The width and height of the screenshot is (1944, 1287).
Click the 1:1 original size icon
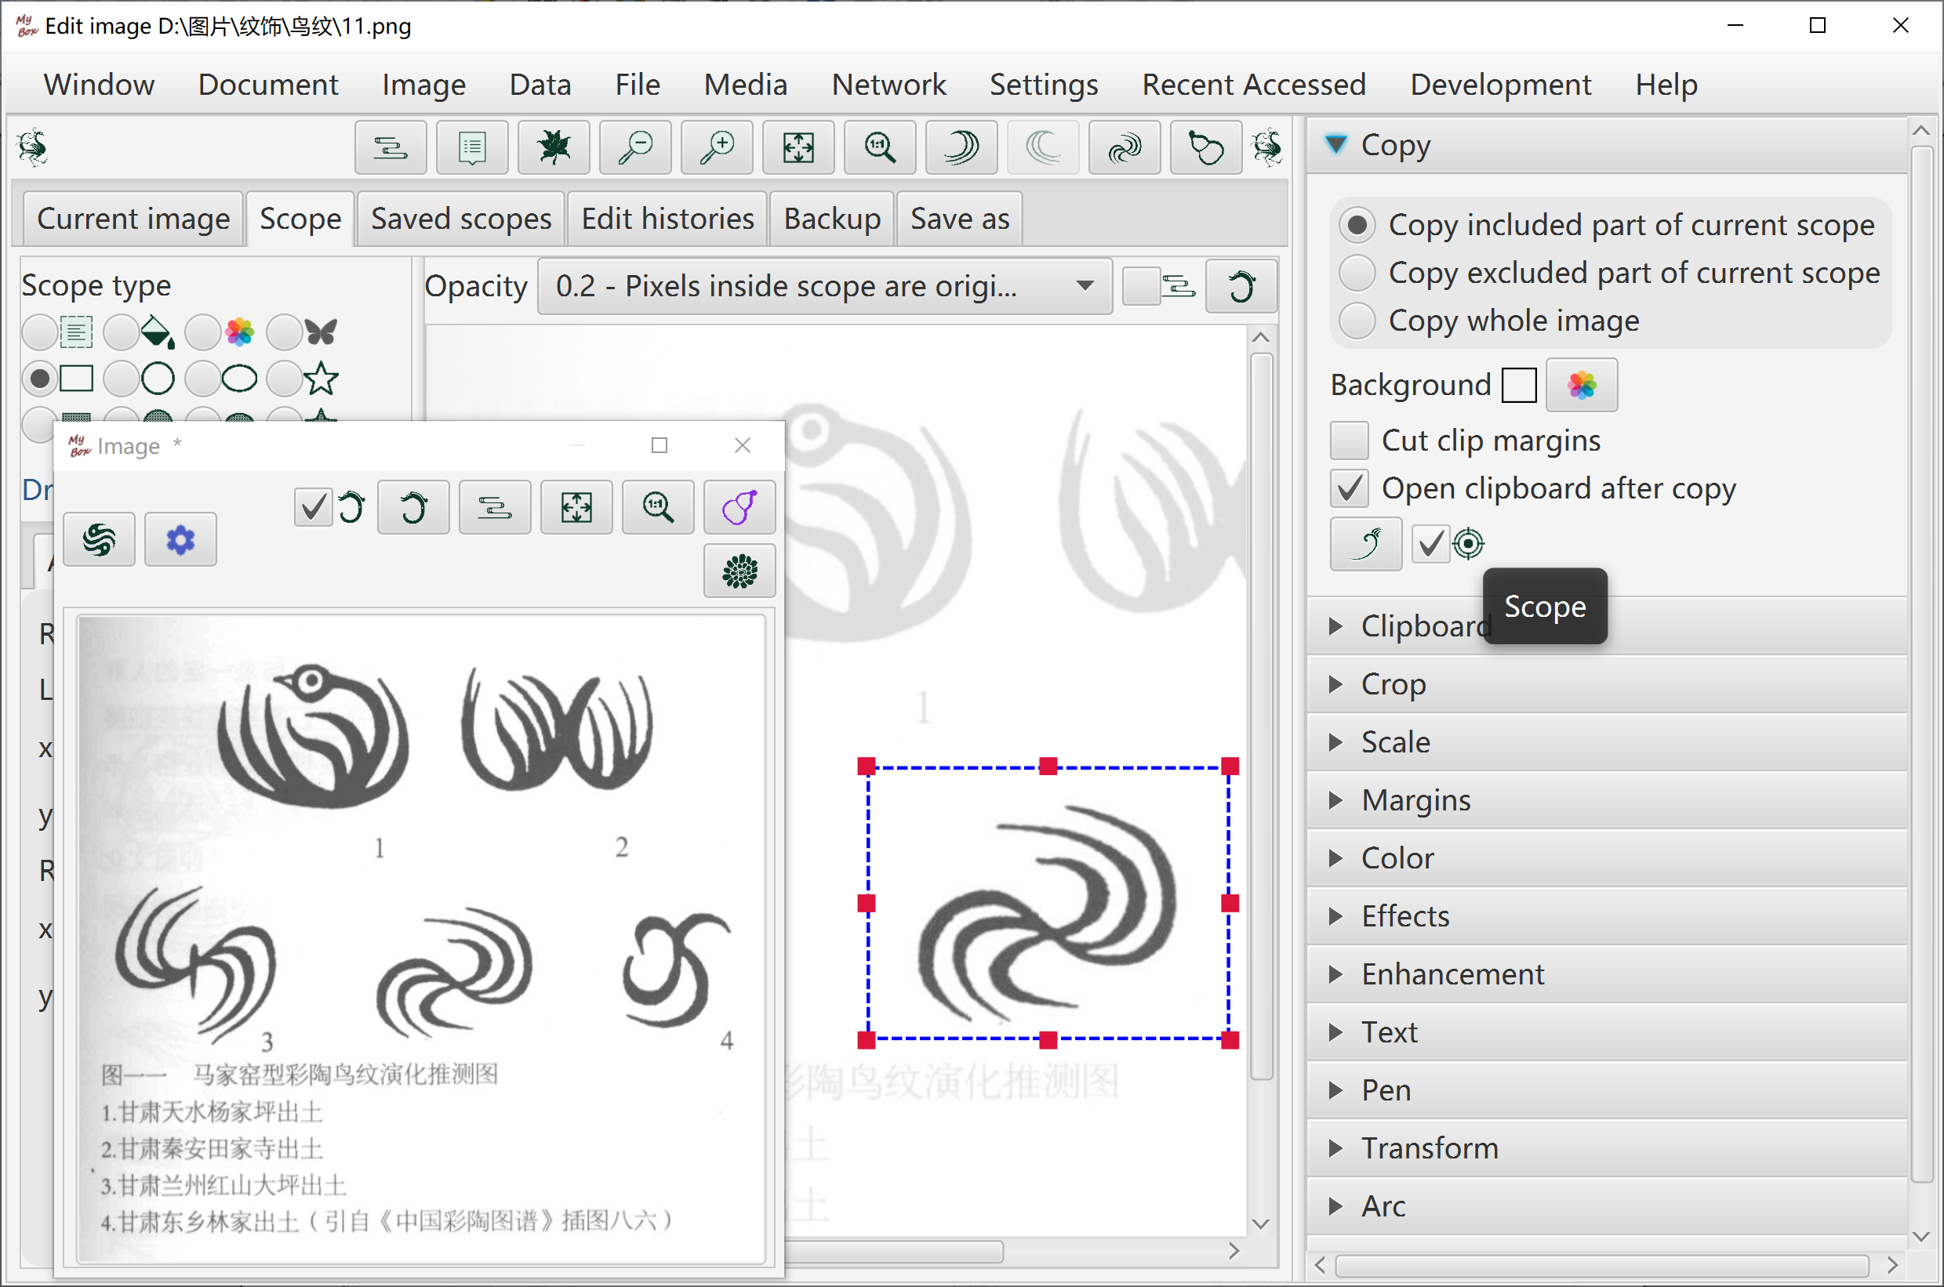(879, 147)
